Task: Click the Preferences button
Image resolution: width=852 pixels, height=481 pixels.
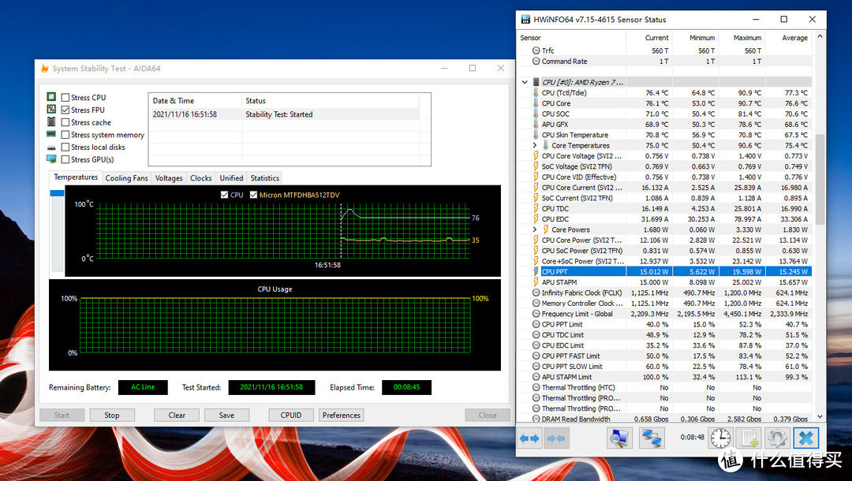Action: tap(341, 415)
